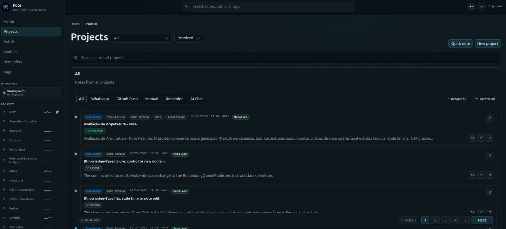Open the All projects filter dropdown
This screenshot has width=506, height=229.
141,38
